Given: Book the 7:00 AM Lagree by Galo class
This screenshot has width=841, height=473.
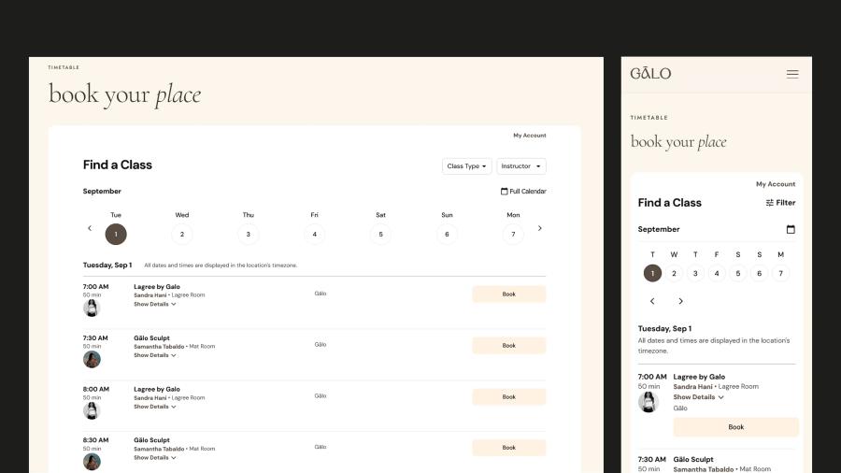Looking at the screenshot, I should pyautogui.click(x=509, y=294).
